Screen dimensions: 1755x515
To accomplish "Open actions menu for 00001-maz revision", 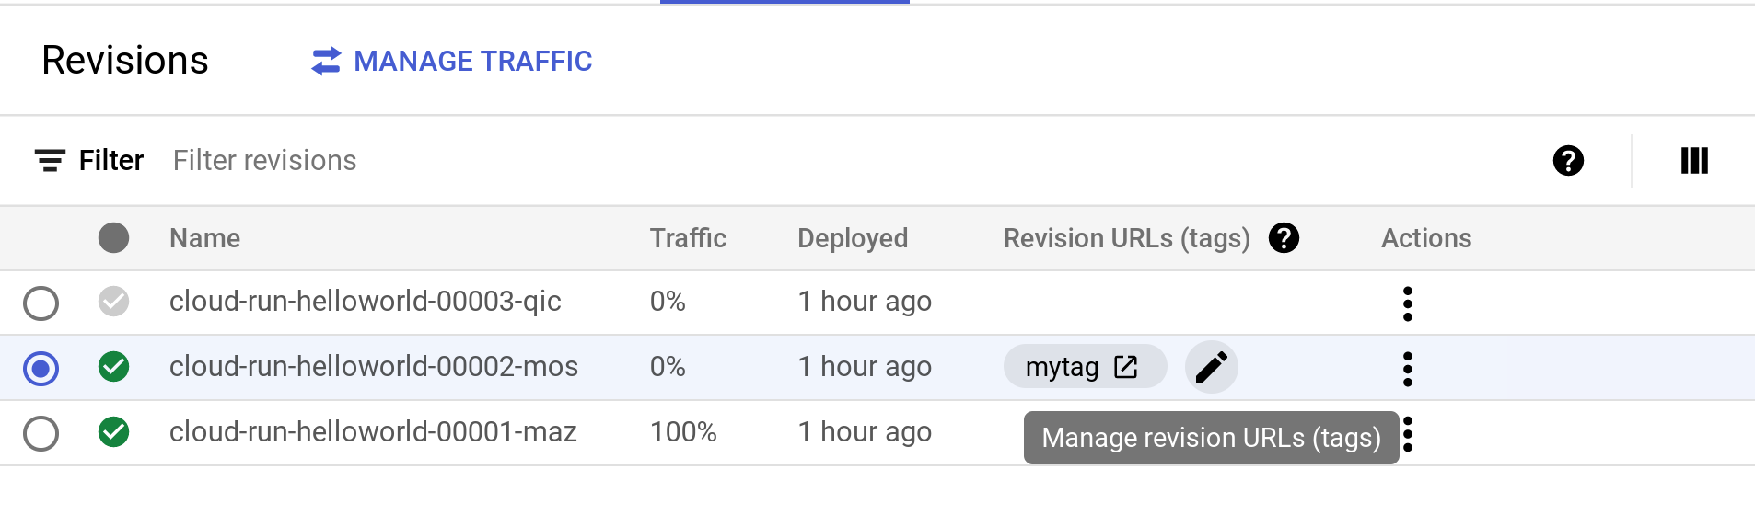I will [x=1408, y=434].
